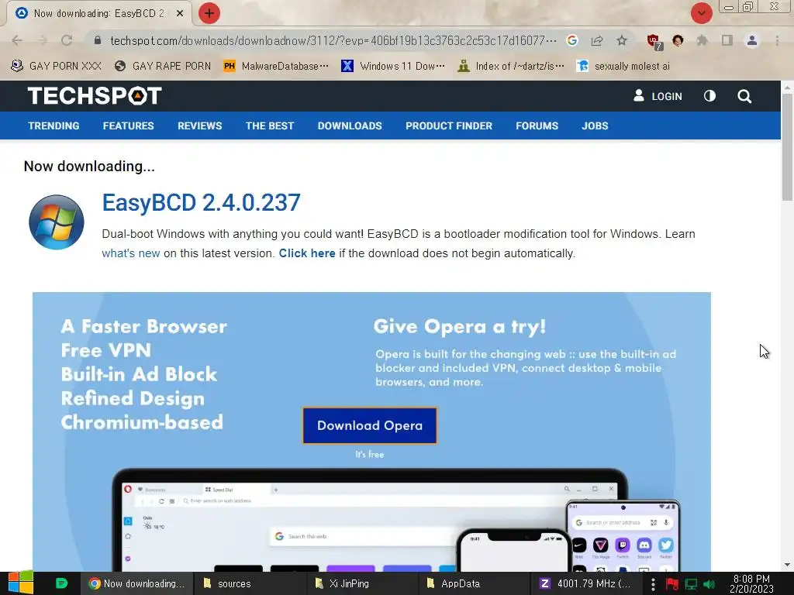Screen dimensions: 794x595
Task: Open the TRENDING section
Action: click(x=54, y=126)
